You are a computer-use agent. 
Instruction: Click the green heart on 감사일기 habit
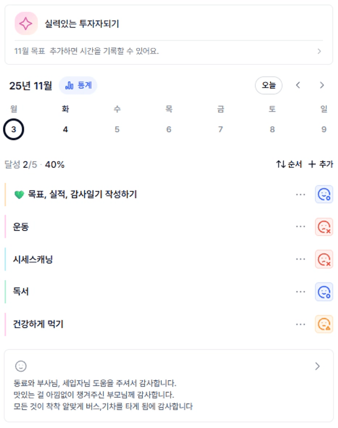(19, 195)
